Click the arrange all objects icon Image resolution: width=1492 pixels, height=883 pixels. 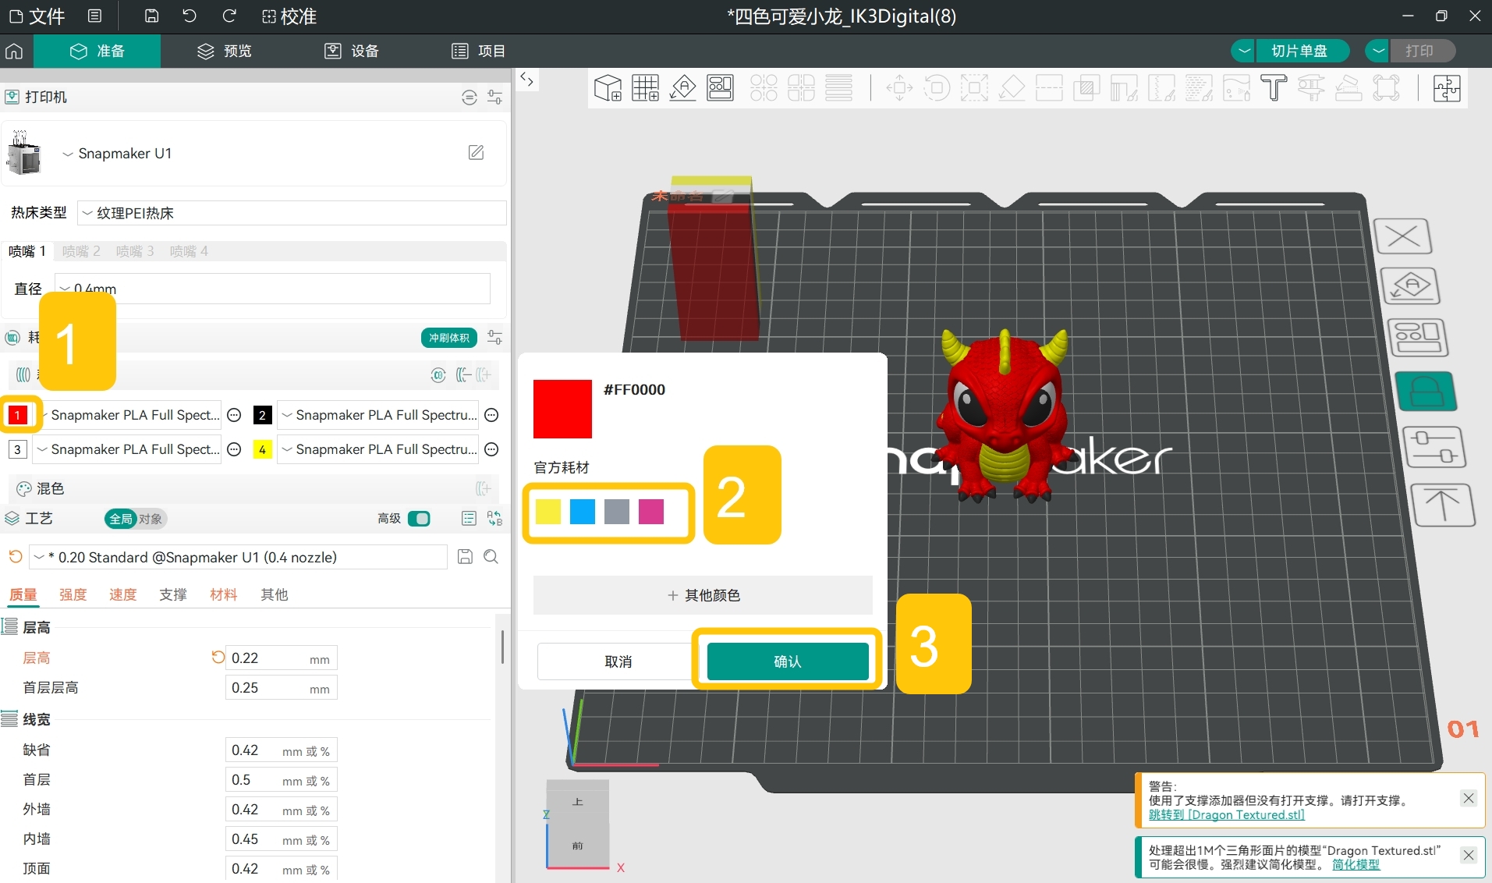pos(720,88)
